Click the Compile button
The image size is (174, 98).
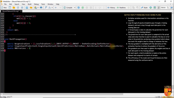click(x=68, y=8)
